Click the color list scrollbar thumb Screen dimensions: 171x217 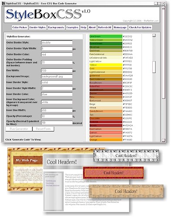click(x=154, y=67)
